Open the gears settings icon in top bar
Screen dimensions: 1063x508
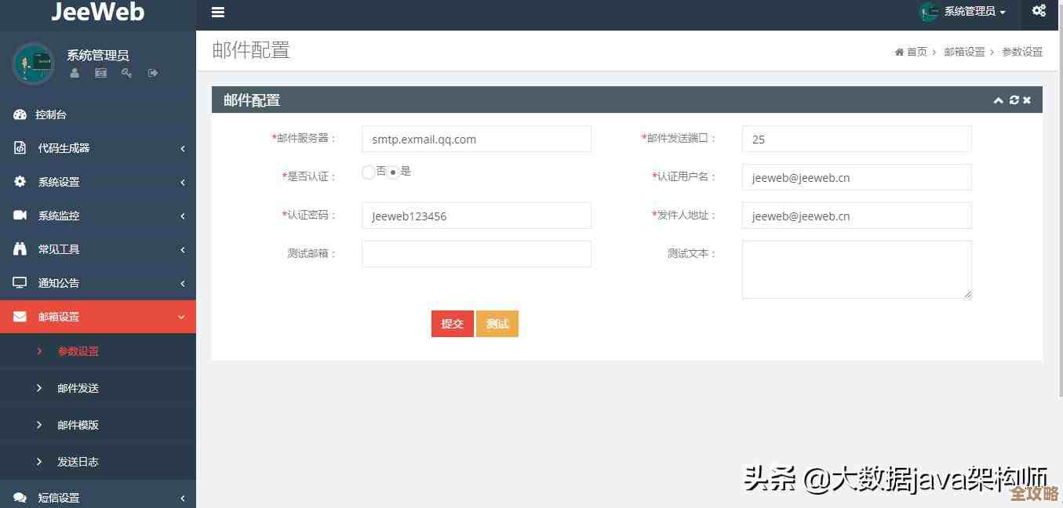(x=1039, y=11)
